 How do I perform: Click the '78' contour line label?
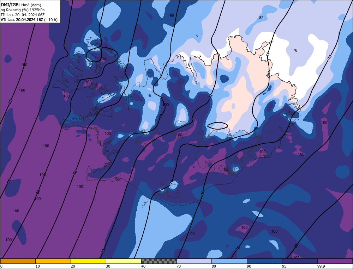pos(238,248)
